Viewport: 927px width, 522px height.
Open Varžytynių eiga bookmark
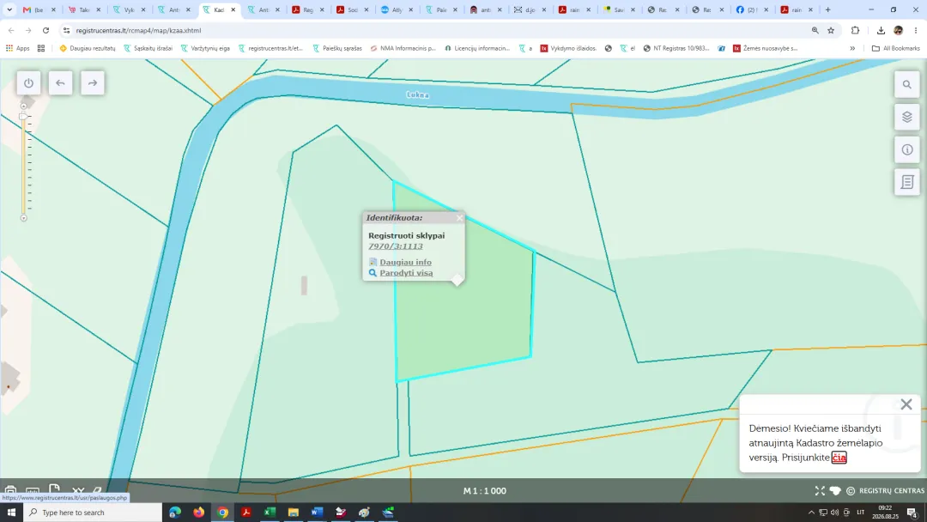(205, 48)
